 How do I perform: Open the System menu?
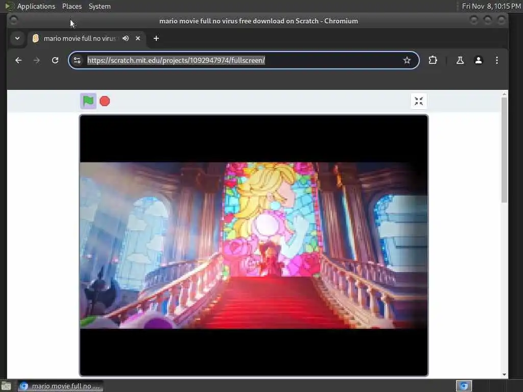point(100,6)
